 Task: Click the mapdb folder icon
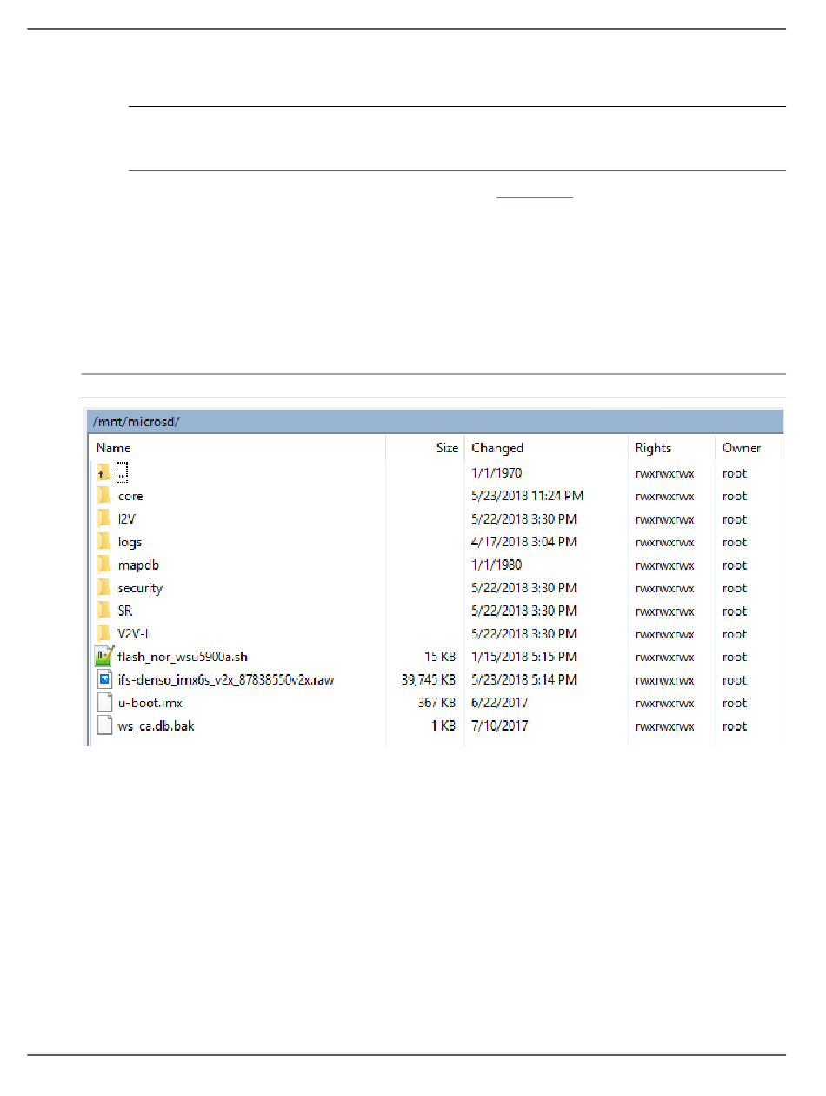(104, 565)
